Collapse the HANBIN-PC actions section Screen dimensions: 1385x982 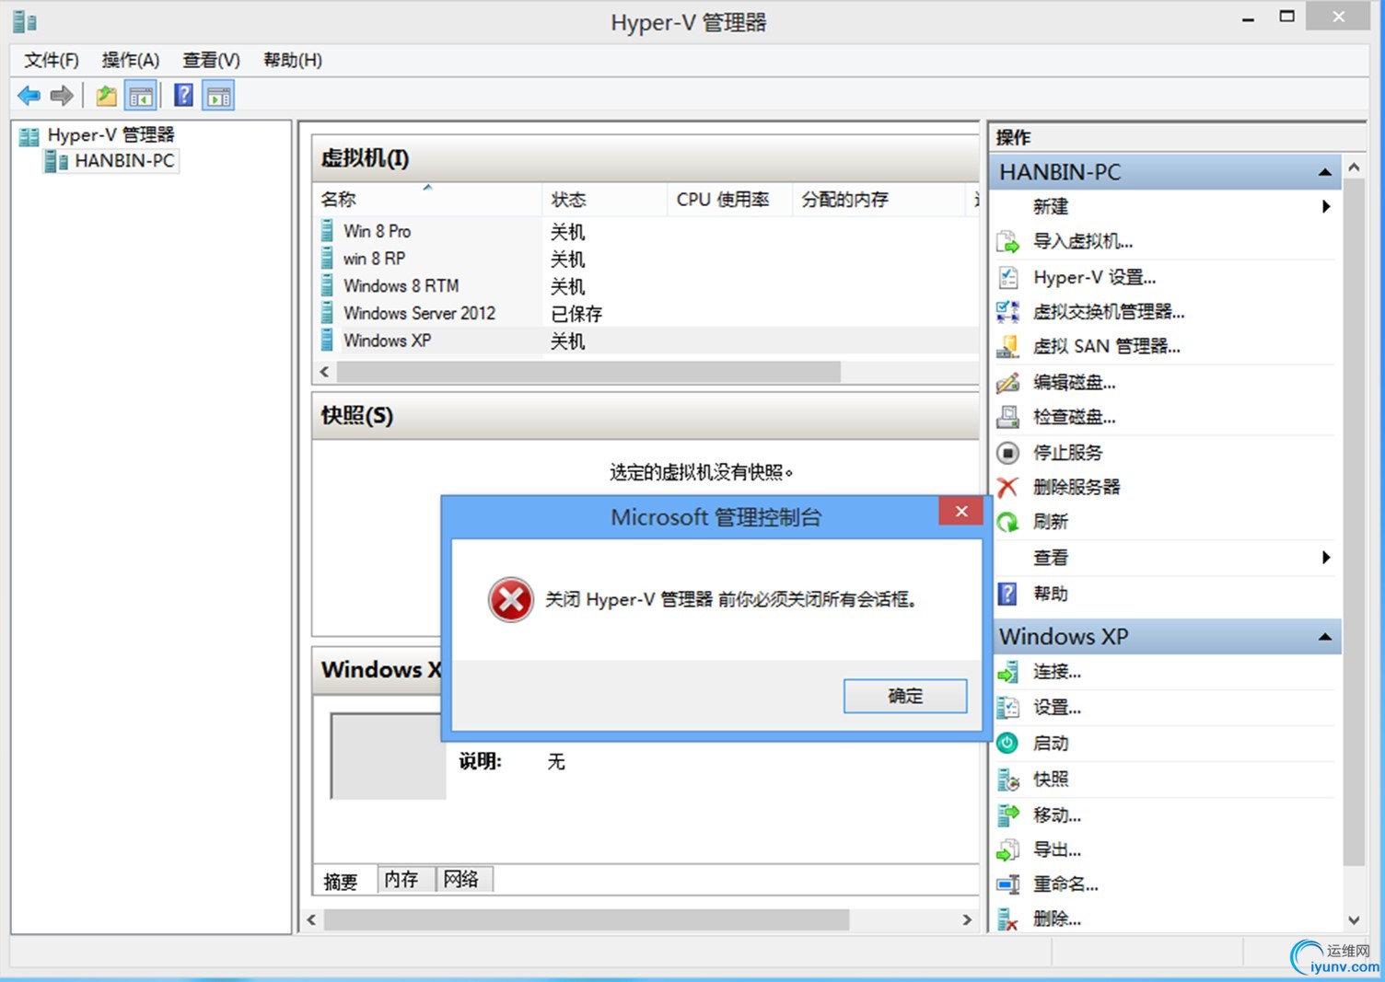(x=1325, y=172)
